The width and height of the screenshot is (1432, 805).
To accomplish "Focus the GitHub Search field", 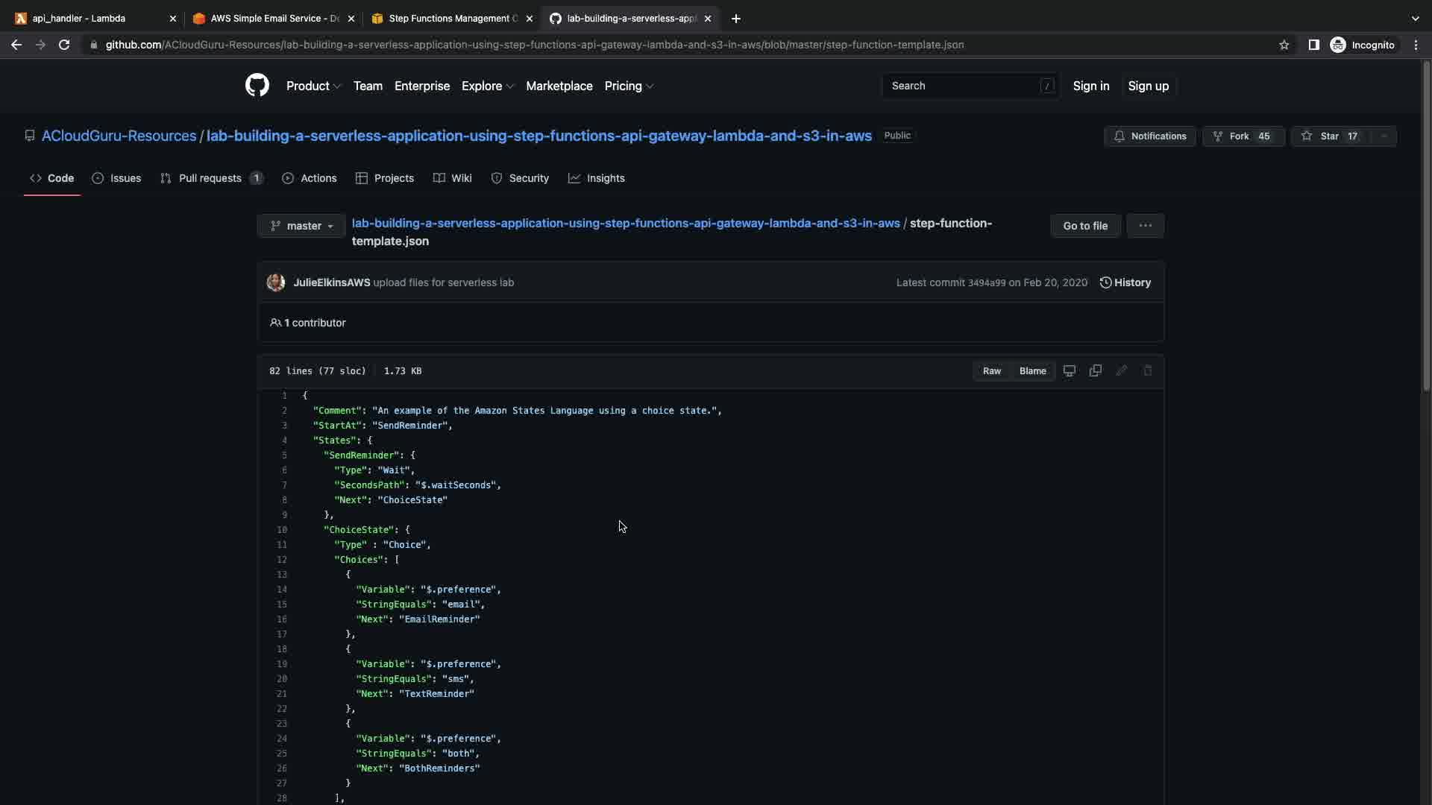I will (962, 86).
